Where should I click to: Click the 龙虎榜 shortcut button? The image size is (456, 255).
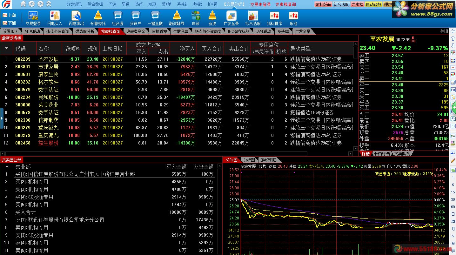tap(357, 4)
